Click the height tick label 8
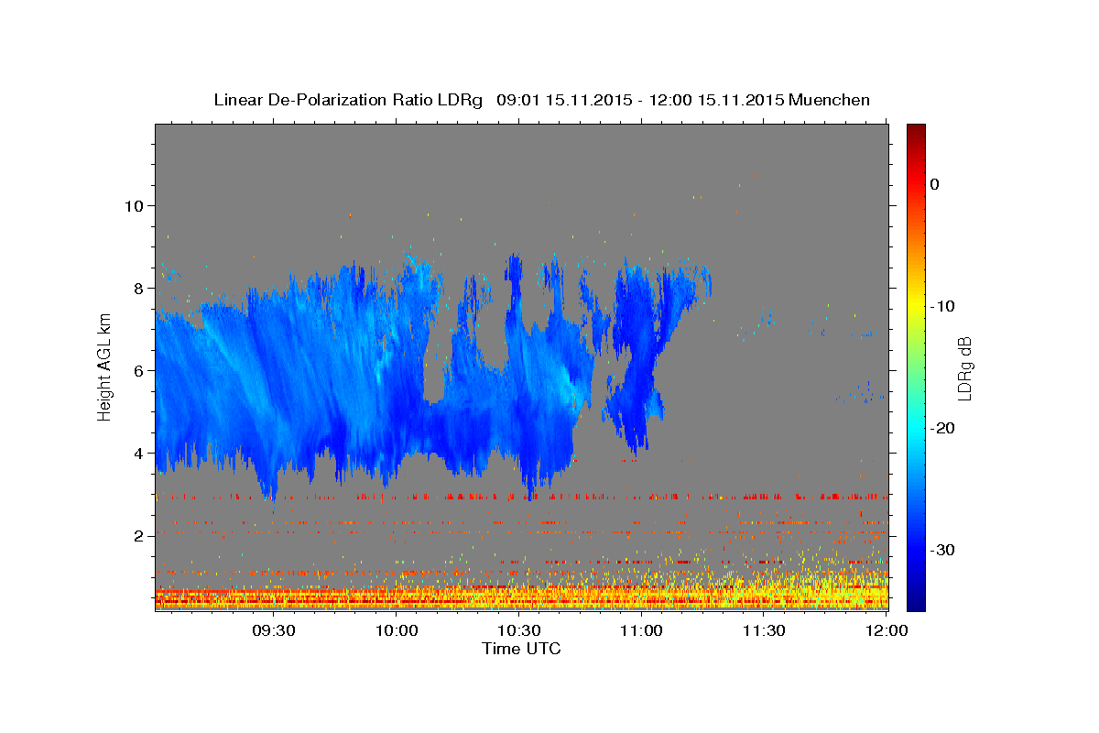1099x733 pixels. pyautogui.click(x=141, y=288)
